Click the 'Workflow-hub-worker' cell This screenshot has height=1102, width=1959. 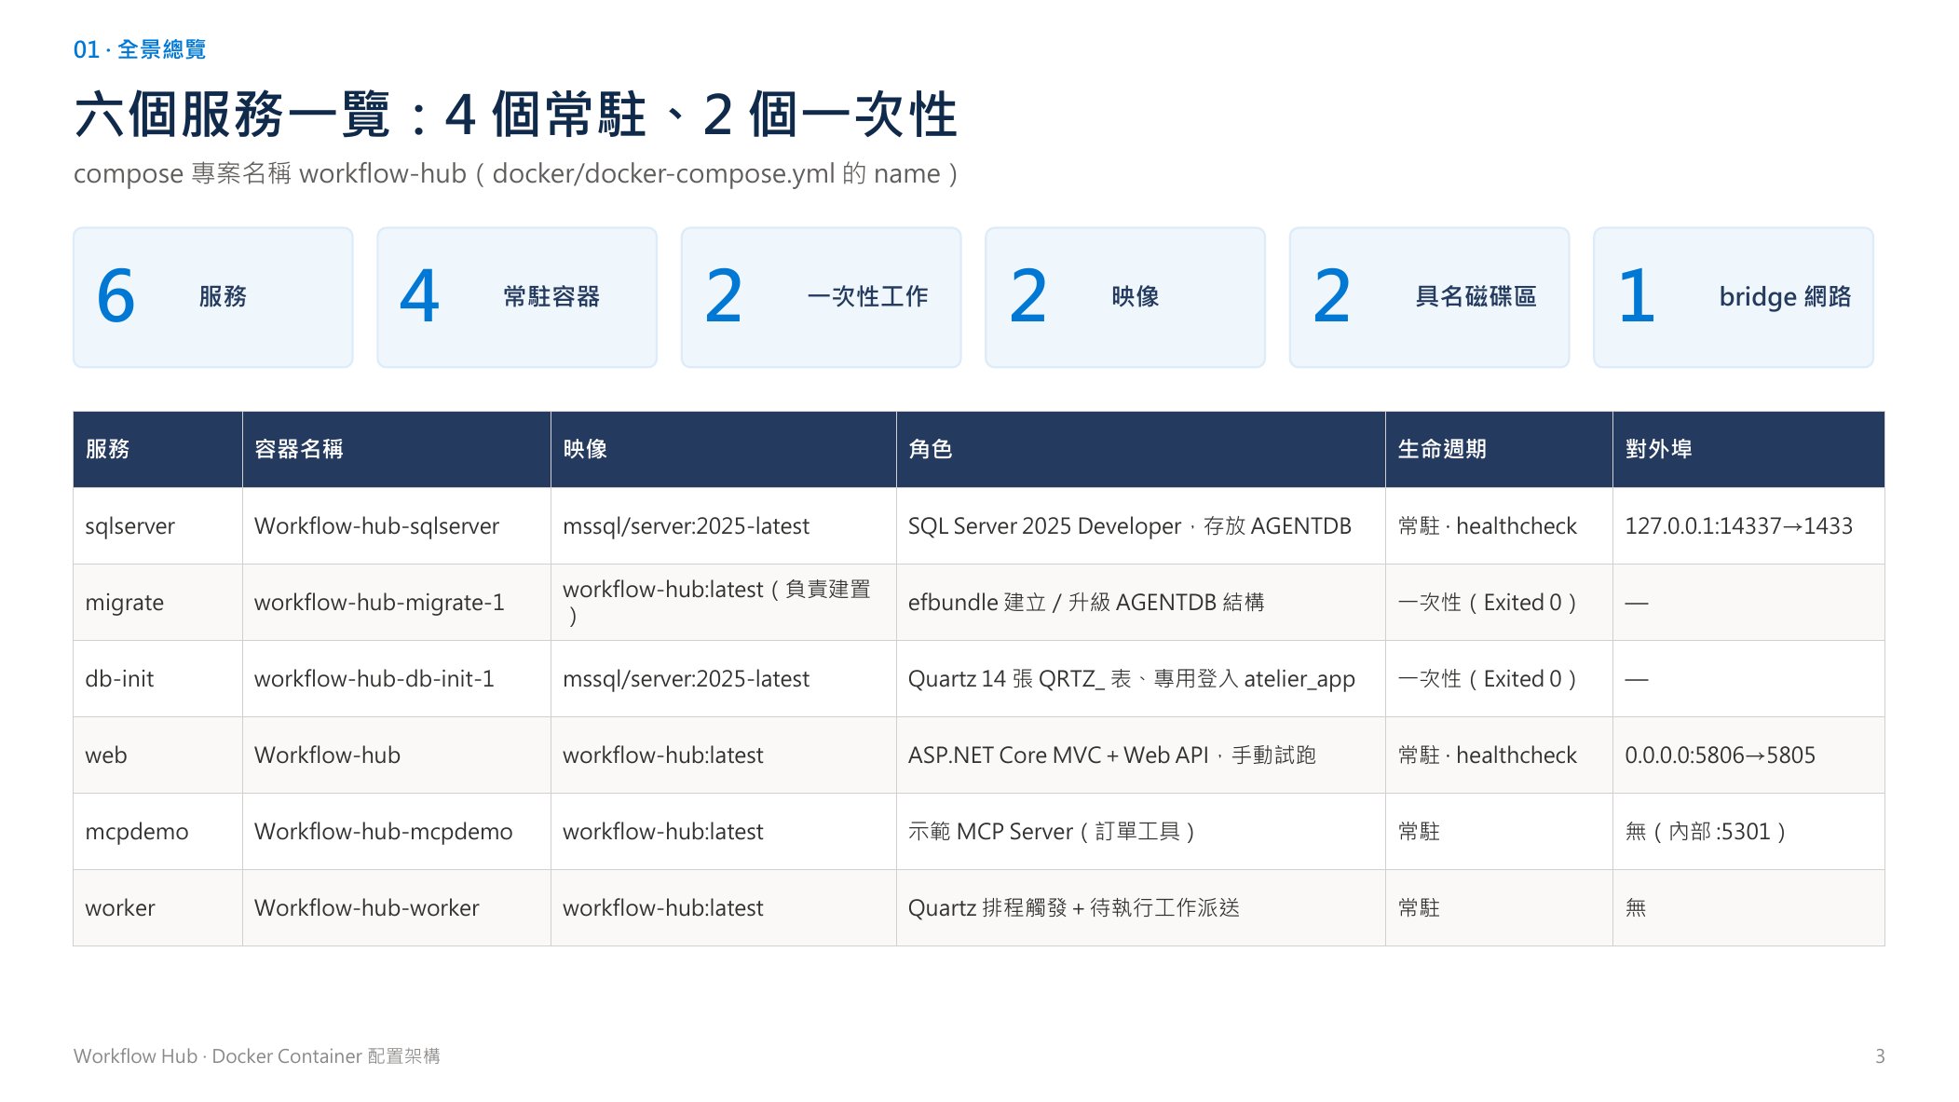(397, 908)
